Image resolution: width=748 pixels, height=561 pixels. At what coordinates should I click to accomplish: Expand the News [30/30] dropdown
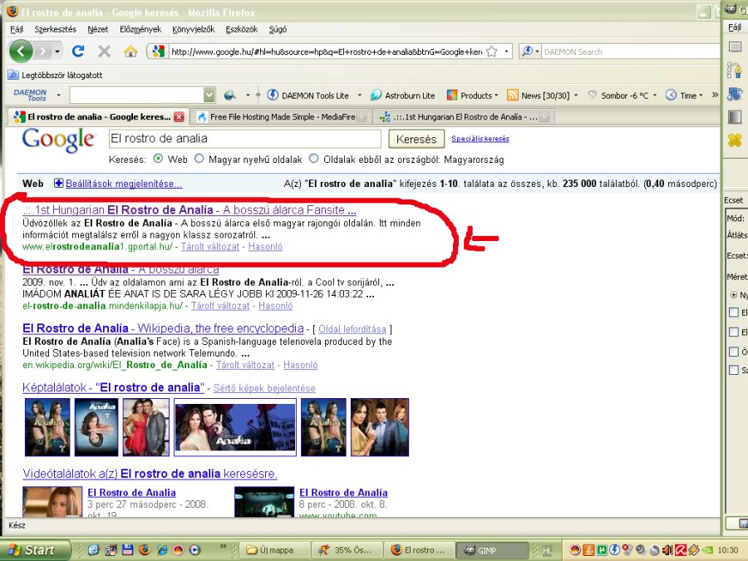click(576, 96)
